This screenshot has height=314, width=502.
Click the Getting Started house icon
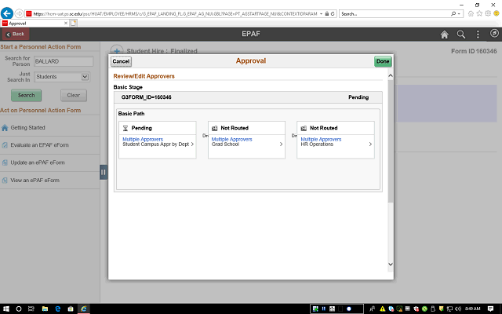5,128
